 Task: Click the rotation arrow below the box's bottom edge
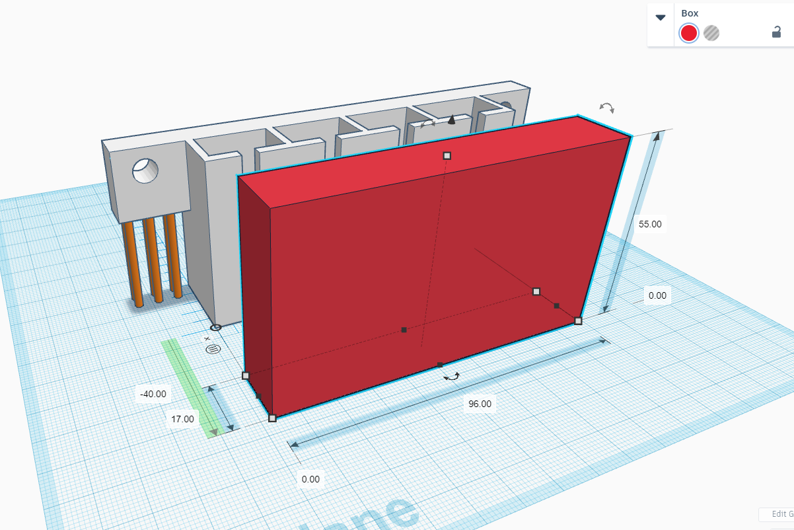tap(452, 376)
